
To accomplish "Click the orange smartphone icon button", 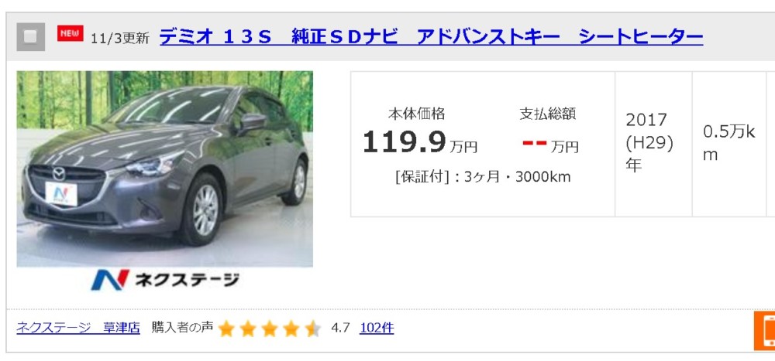I will [x=765, y=330].
